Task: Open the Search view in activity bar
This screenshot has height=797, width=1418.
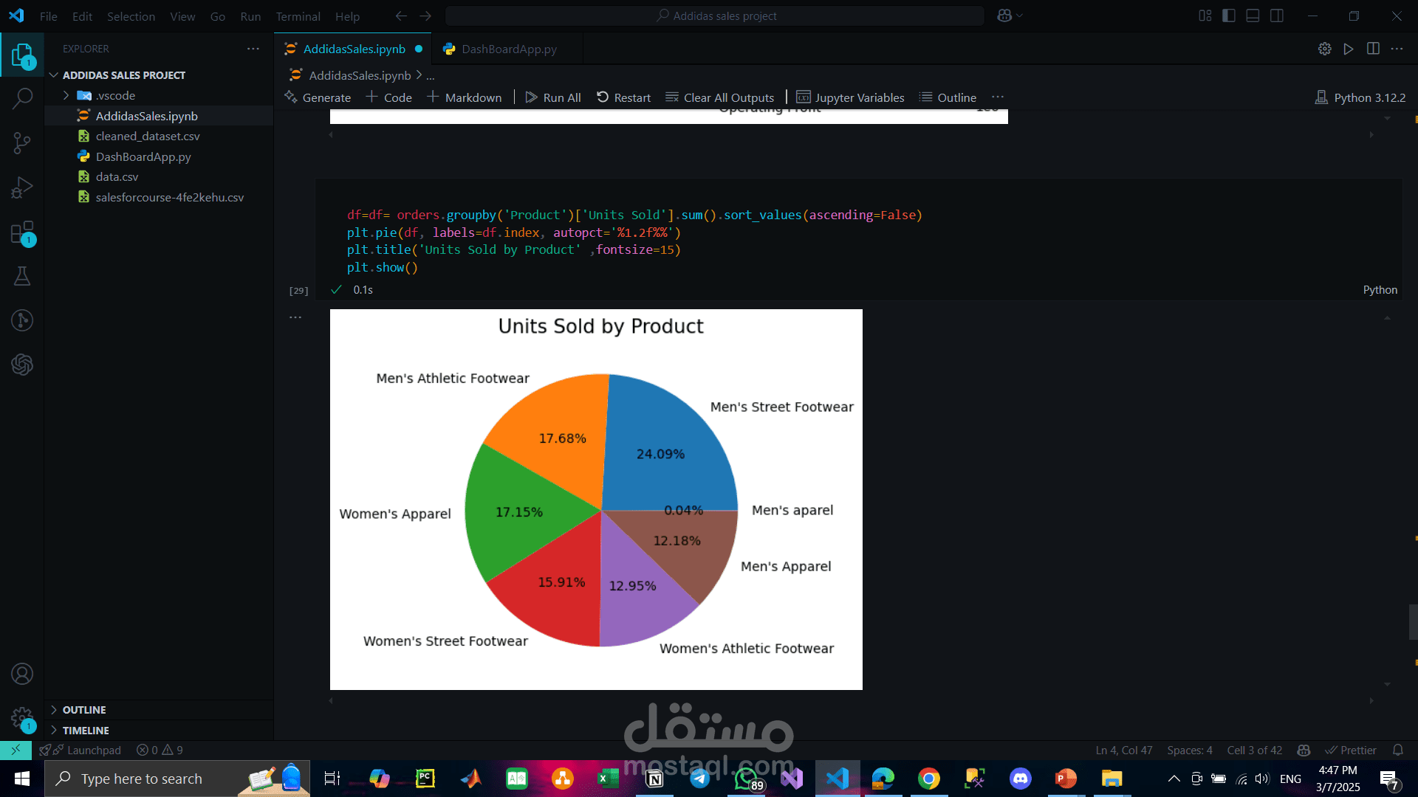Action: point(22,98)
